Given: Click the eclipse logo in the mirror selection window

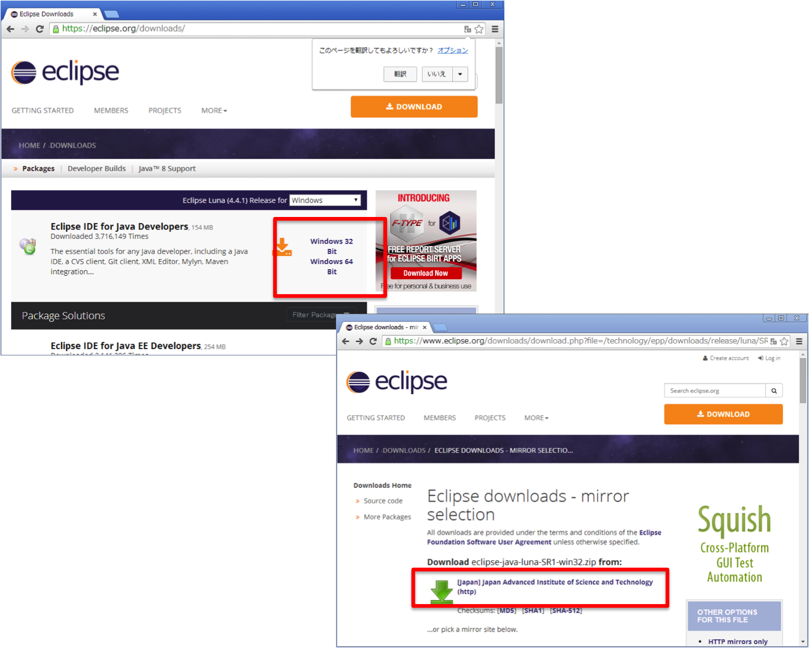Looking at the screenshot, I should 397,382.
